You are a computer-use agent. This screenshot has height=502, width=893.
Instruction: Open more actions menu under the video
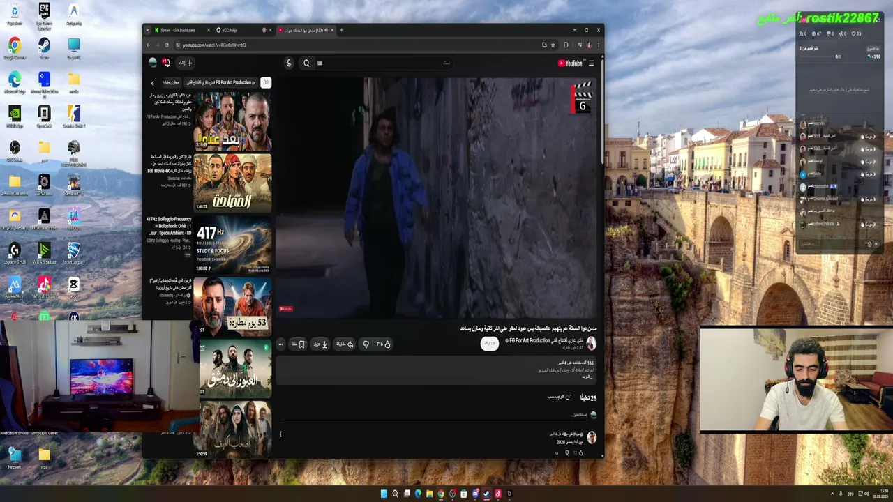280,344
